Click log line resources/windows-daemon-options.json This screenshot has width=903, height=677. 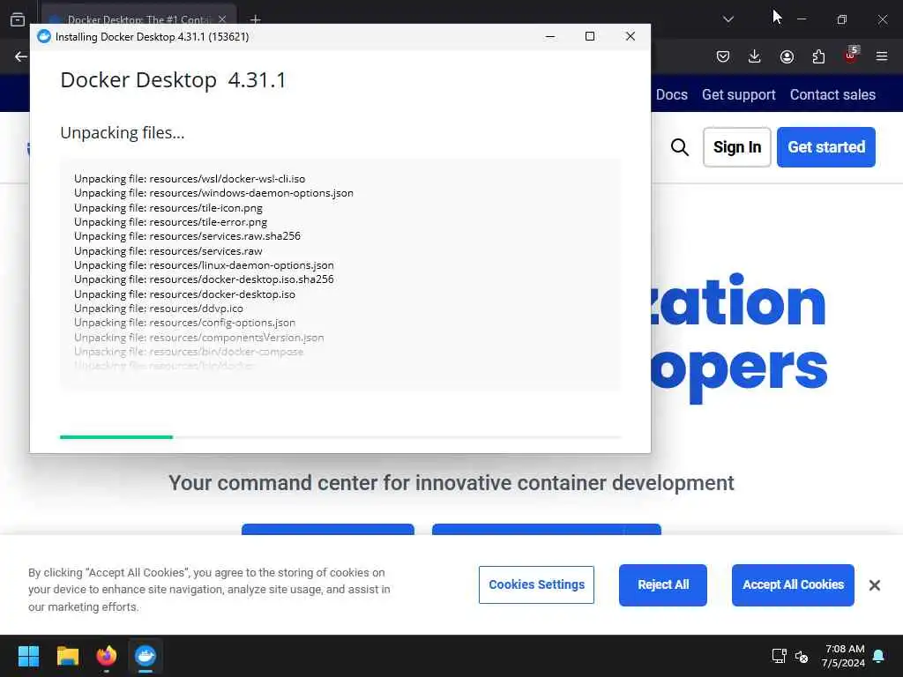point(213,193)
